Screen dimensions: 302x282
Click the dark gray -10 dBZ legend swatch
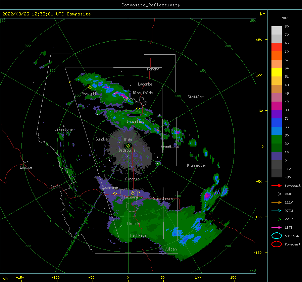pos(276,173)
